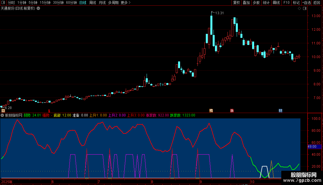Click the orange 回 icon at chart bottom-left

coord(3,111)
